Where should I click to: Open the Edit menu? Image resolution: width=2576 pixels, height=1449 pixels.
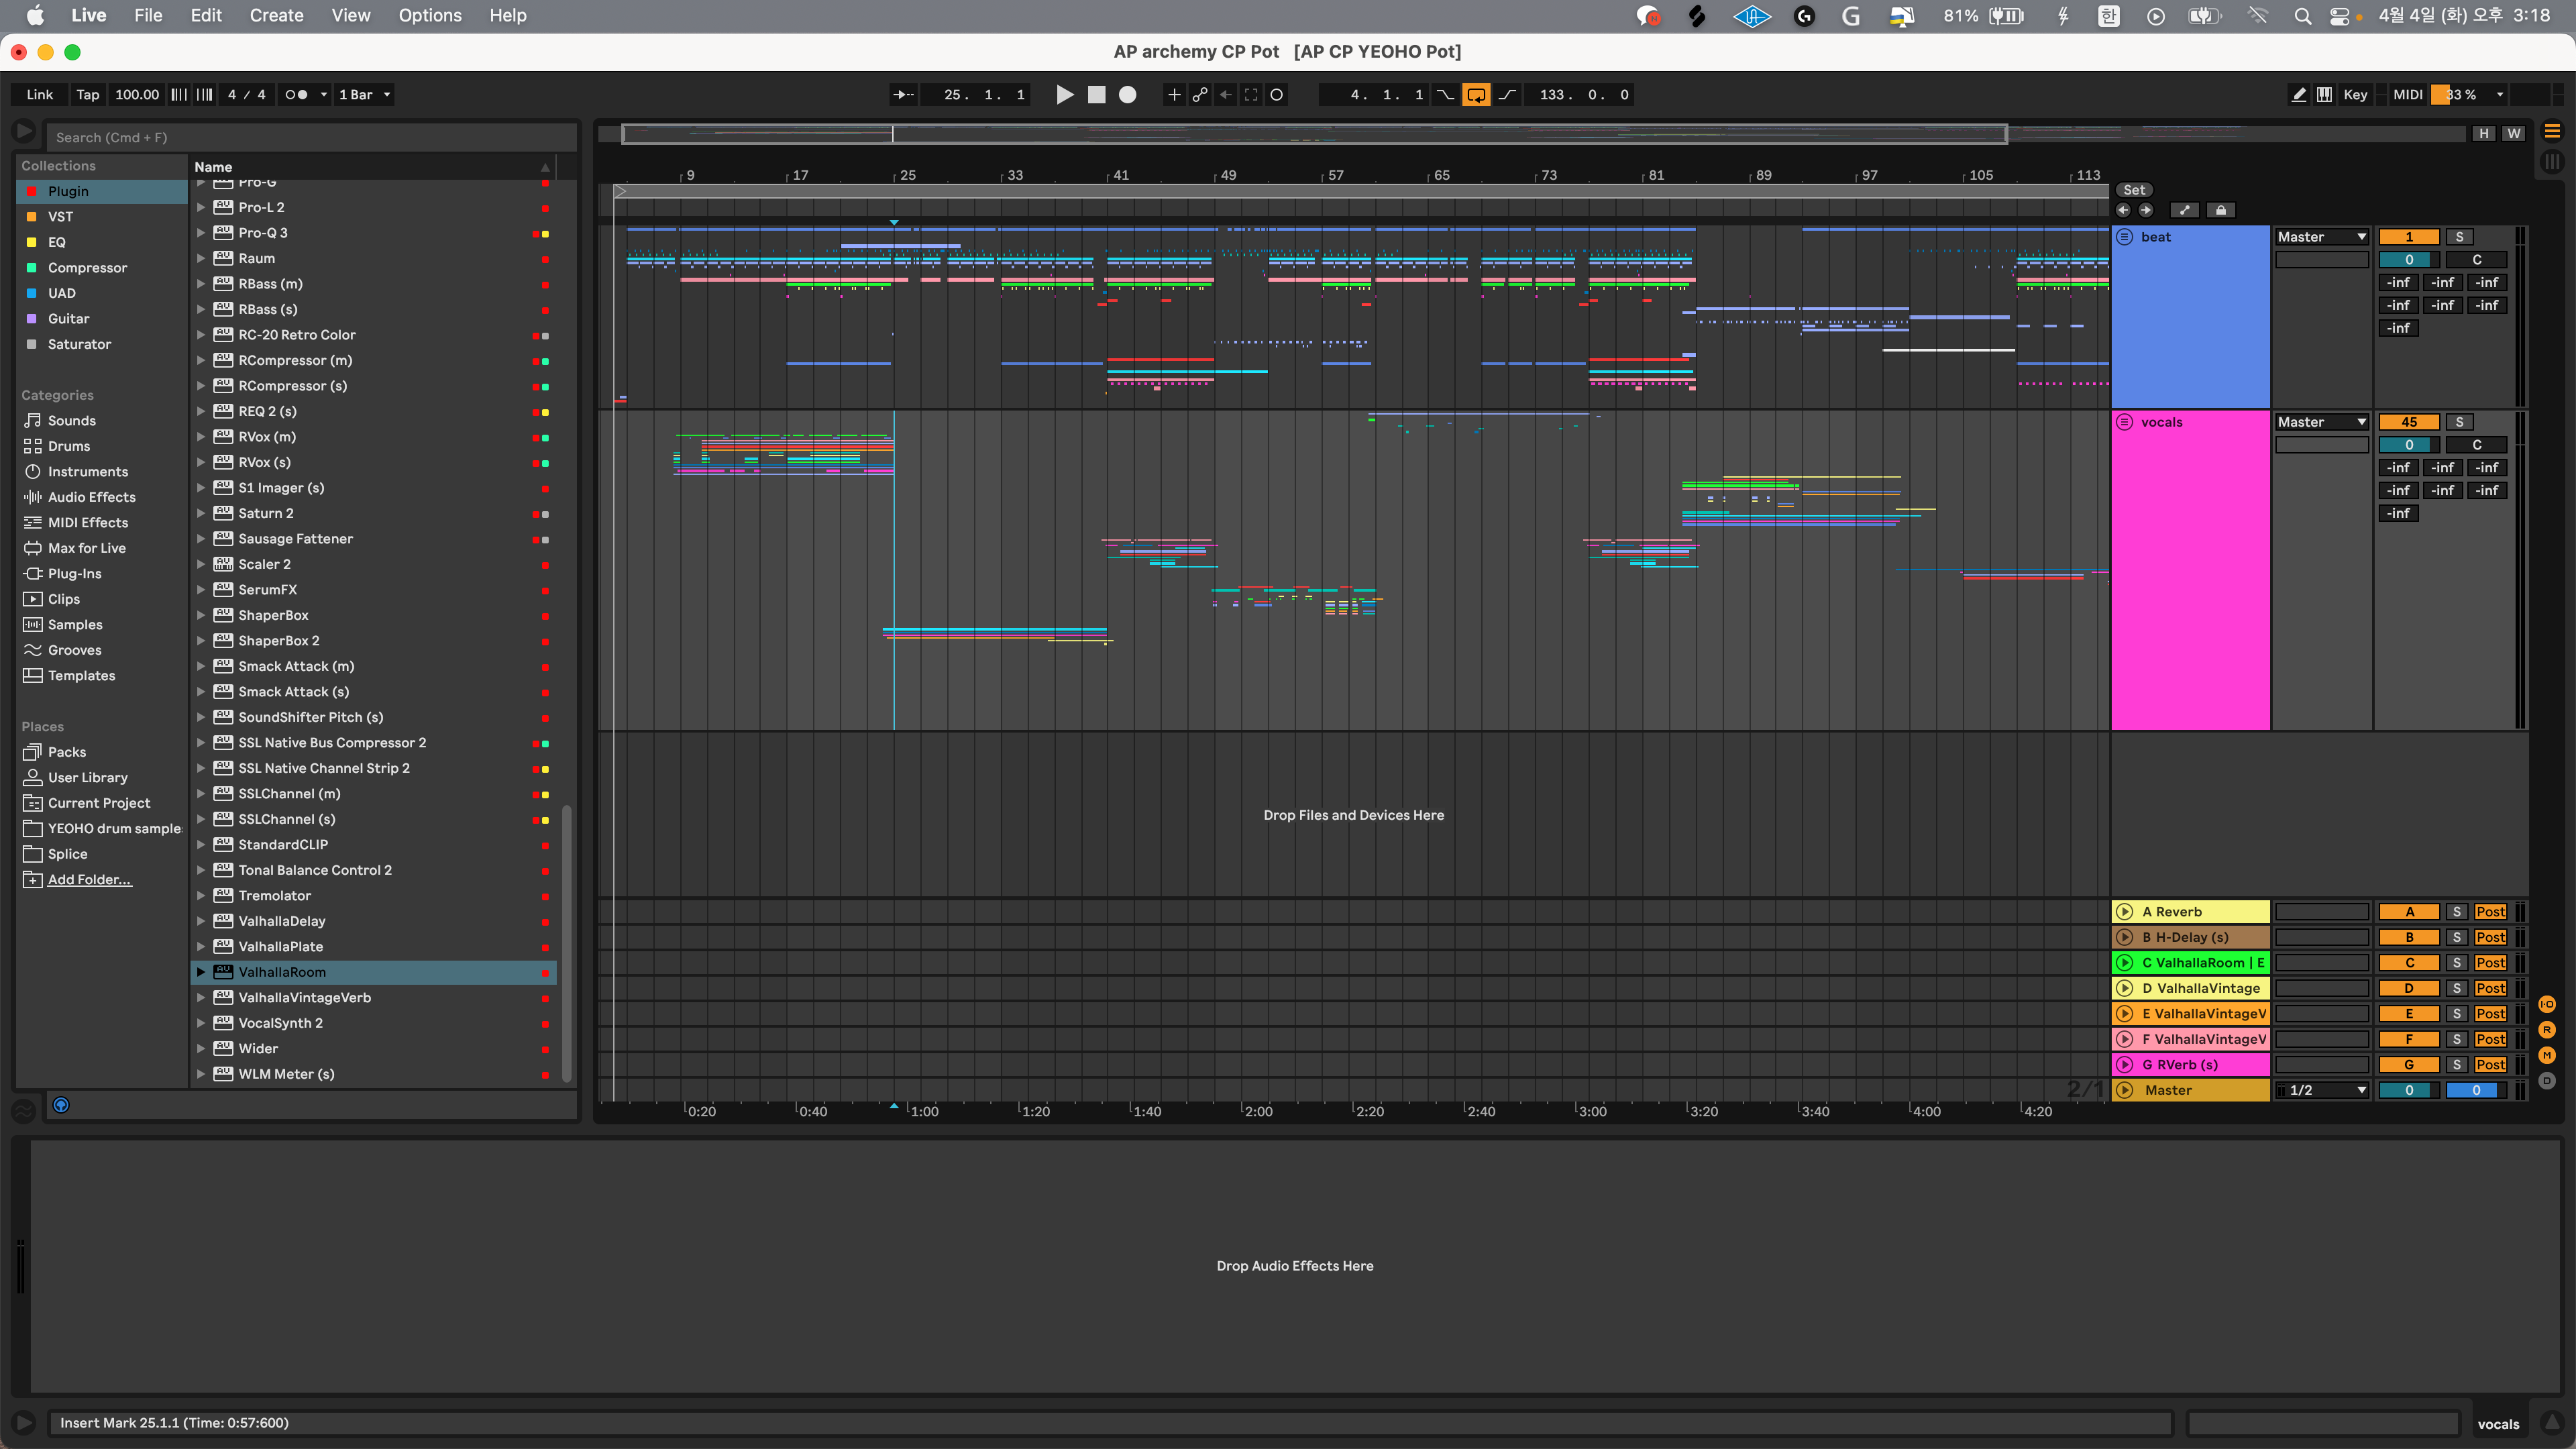[206, 15]
